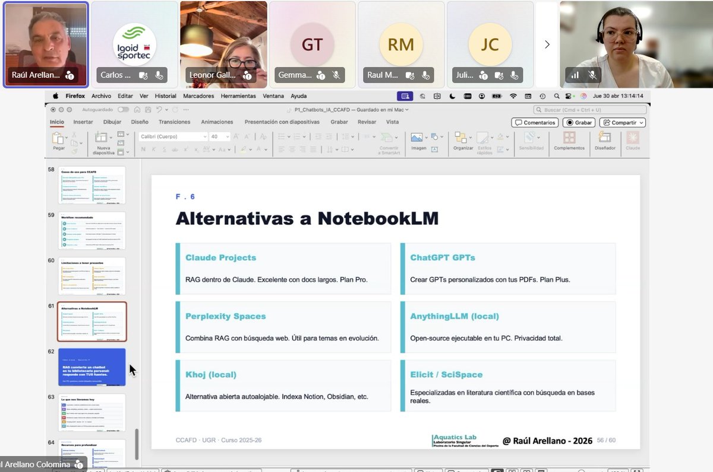Toggle the Autoguardado switch
Viewport: 713px width, 472px height.
123,110
